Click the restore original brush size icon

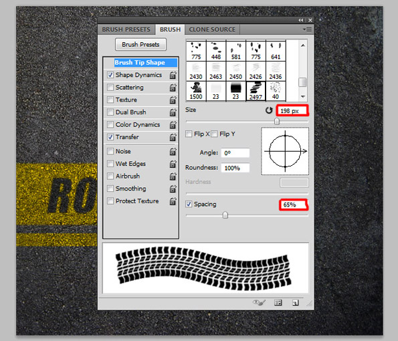269,110
